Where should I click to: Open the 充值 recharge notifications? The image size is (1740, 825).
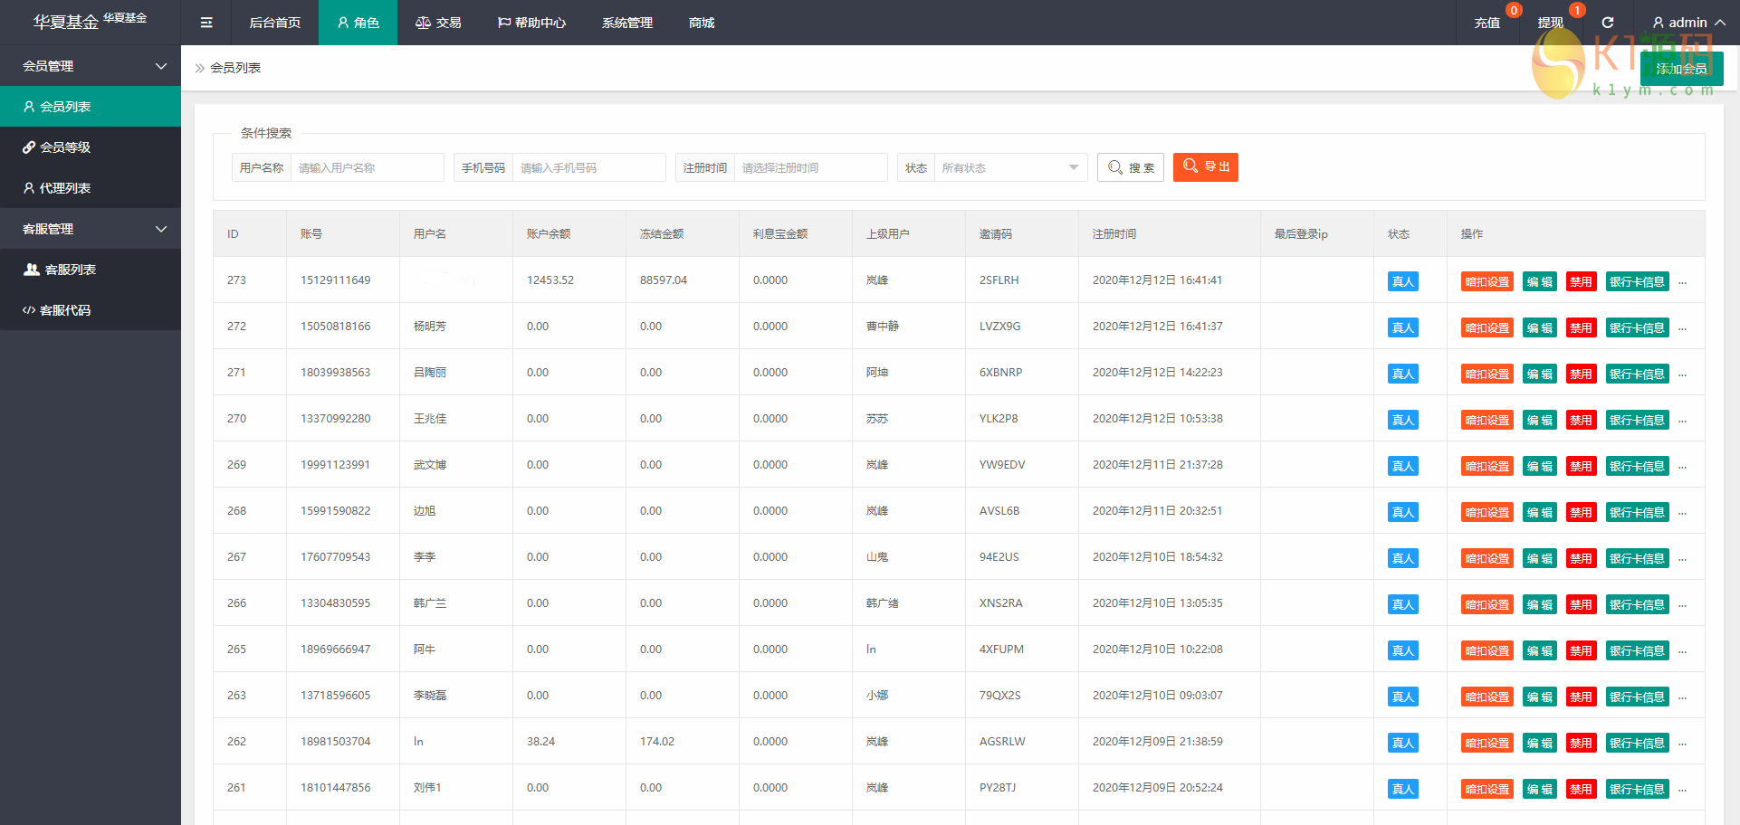1487,23
